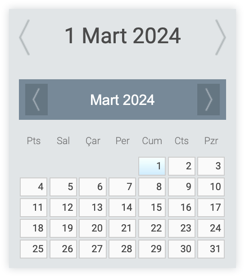Go to previous day using top left arrow

24,37
